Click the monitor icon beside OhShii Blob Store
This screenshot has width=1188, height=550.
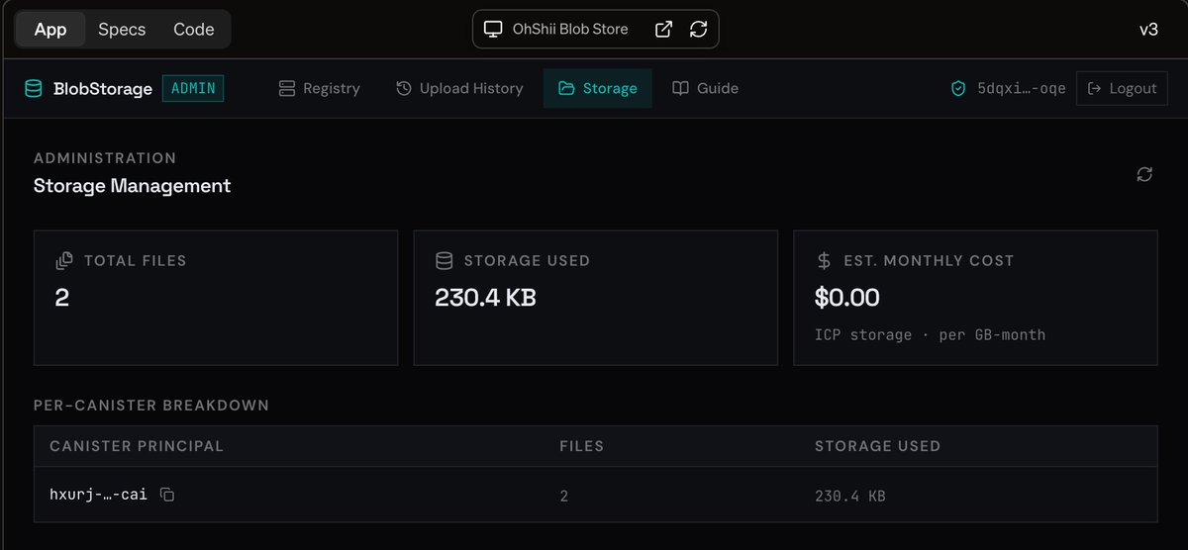[493, 30]
